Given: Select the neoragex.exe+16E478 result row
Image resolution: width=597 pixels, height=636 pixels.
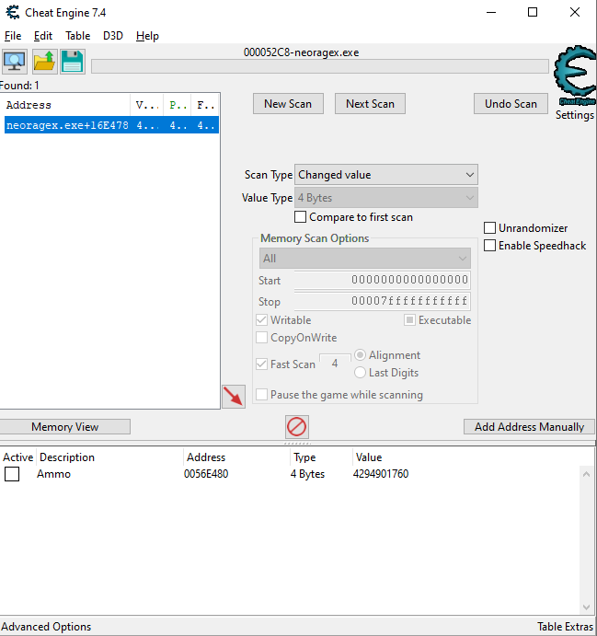Looking at the screenshot, I should tap(111, 125).
